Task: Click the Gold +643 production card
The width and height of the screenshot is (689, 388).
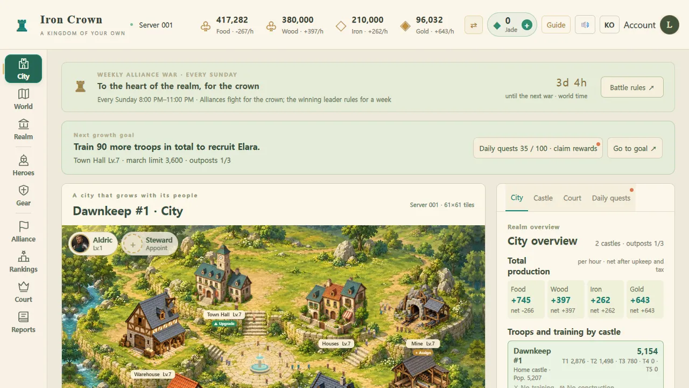Action: [645, 300]
